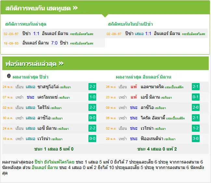This screenshot has width=211, height=183.
Task: Click the 19-09-63 match date
Action: (x=11, y=43)
